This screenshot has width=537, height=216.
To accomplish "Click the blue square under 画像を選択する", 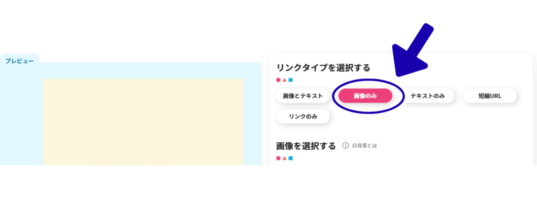I will (x=291, y=158).
